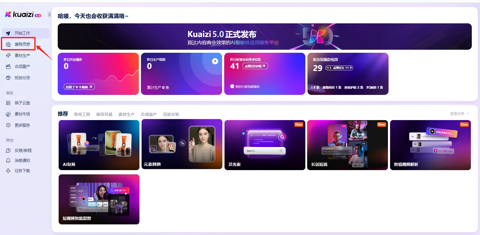Click the 昨日生产视频 card title
Viewport: 480px width, 235px height.
(x=156, y=60)
